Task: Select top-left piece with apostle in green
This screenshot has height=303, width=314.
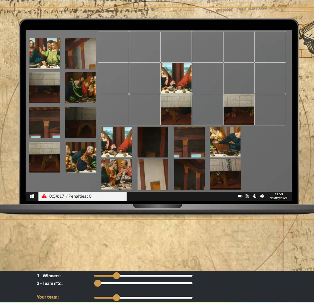Action: [45, 53]
